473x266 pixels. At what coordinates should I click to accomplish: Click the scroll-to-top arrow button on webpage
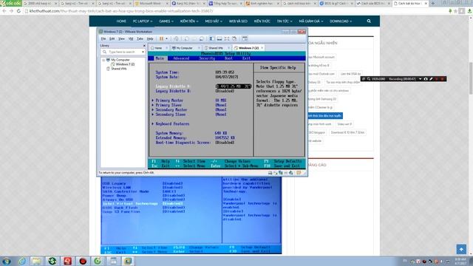tap(461, 249)
